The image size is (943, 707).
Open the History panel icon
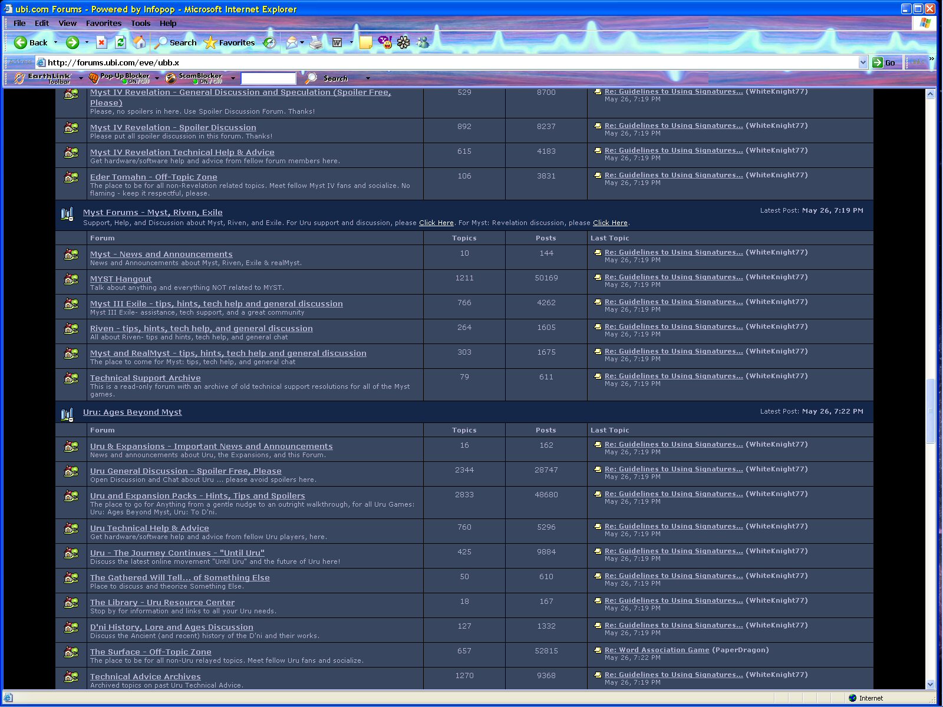click(269, 42)
